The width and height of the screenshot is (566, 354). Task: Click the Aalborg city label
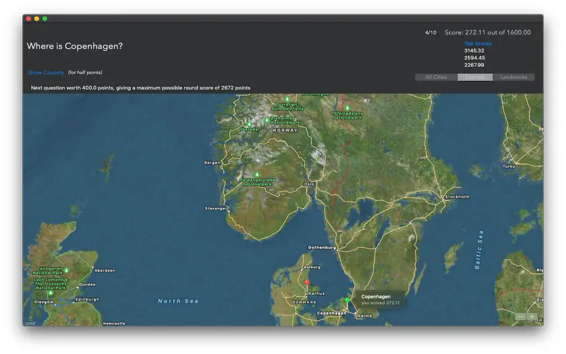(x=312, y=267)
